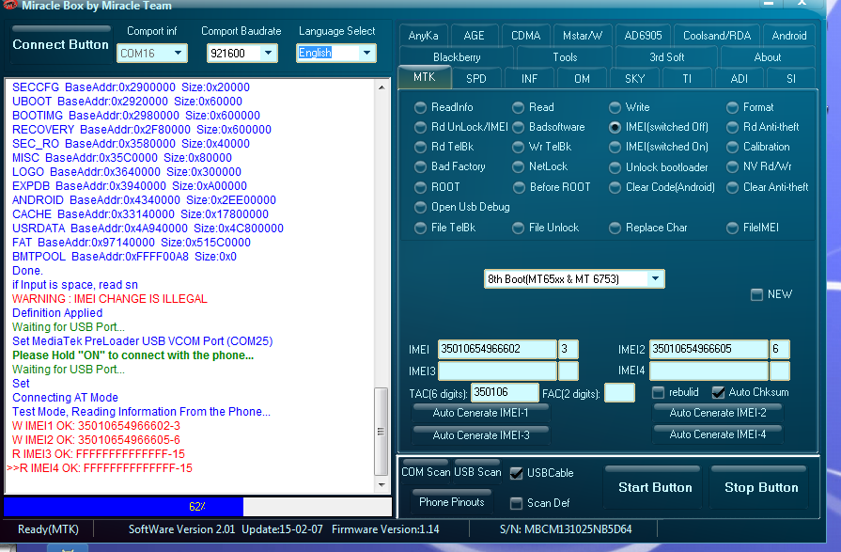Open the Comport inf COM16 dropdown
841x552 pixels.
coord(179,54)
